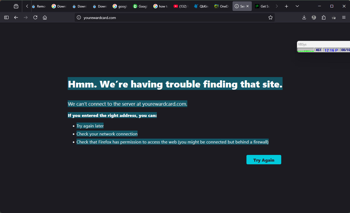Expand the list all tabs dropdown

tap(297, 6)
